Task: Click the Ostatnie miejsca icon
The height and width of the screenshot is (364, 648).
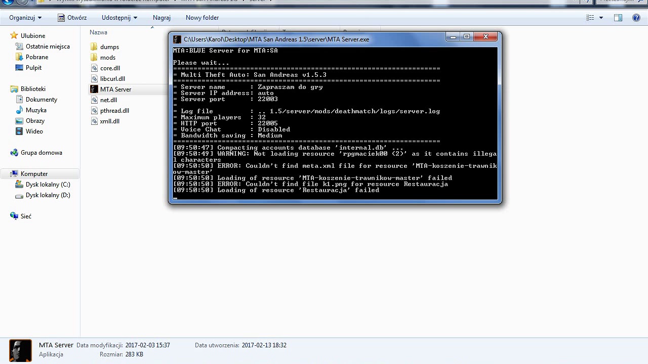Action: coord(19,46)
